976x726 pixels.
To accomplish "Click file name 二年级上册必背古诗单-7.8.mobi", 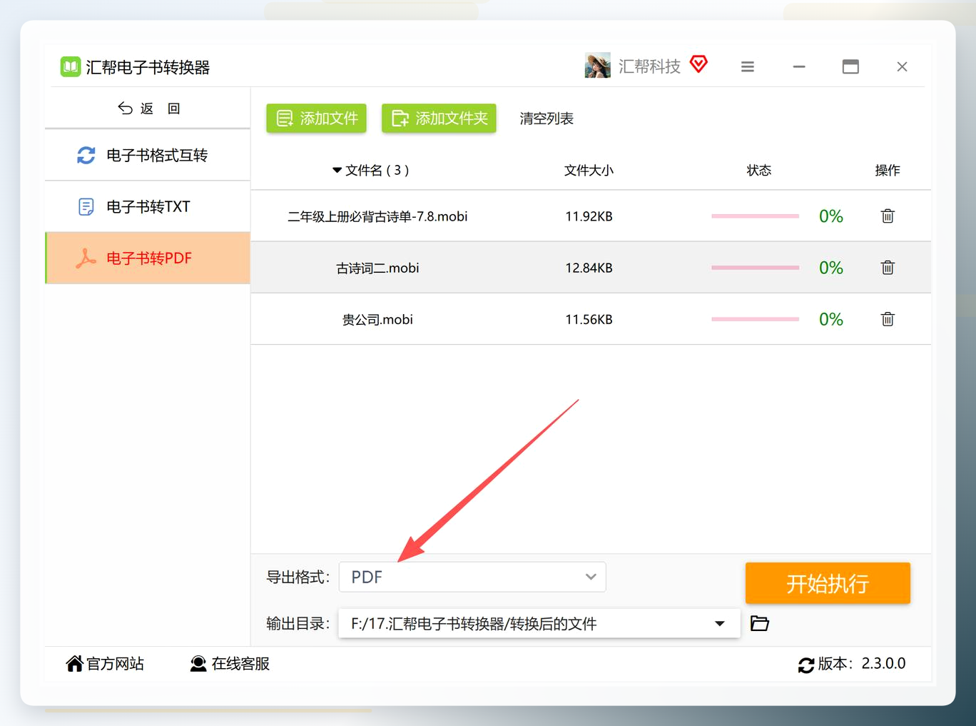I will (x=377, y=216).
